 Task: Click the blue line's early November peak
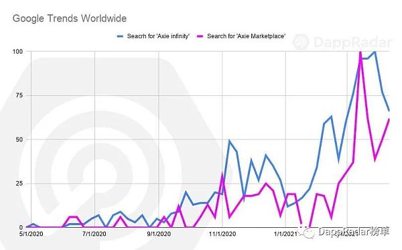[x=229, y=141]
